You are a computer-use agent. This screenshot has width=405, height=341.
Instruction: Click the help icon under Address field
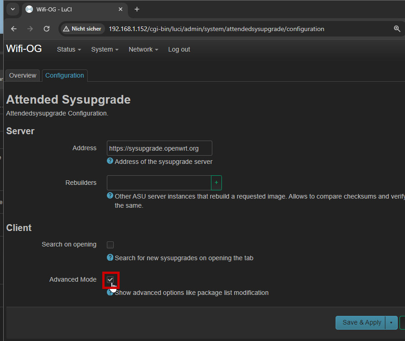110,161
